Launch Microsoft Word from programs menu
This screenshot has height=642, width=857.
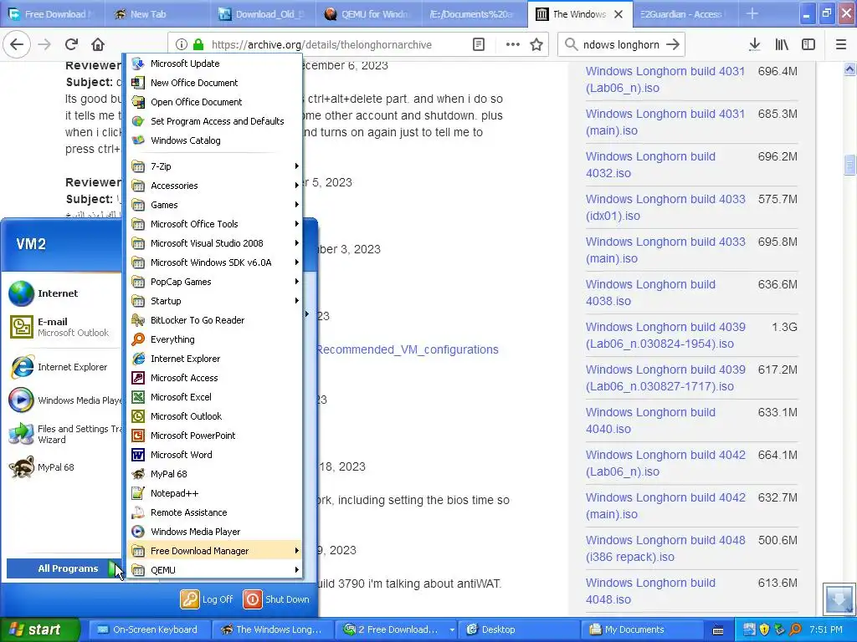(214, 455)
